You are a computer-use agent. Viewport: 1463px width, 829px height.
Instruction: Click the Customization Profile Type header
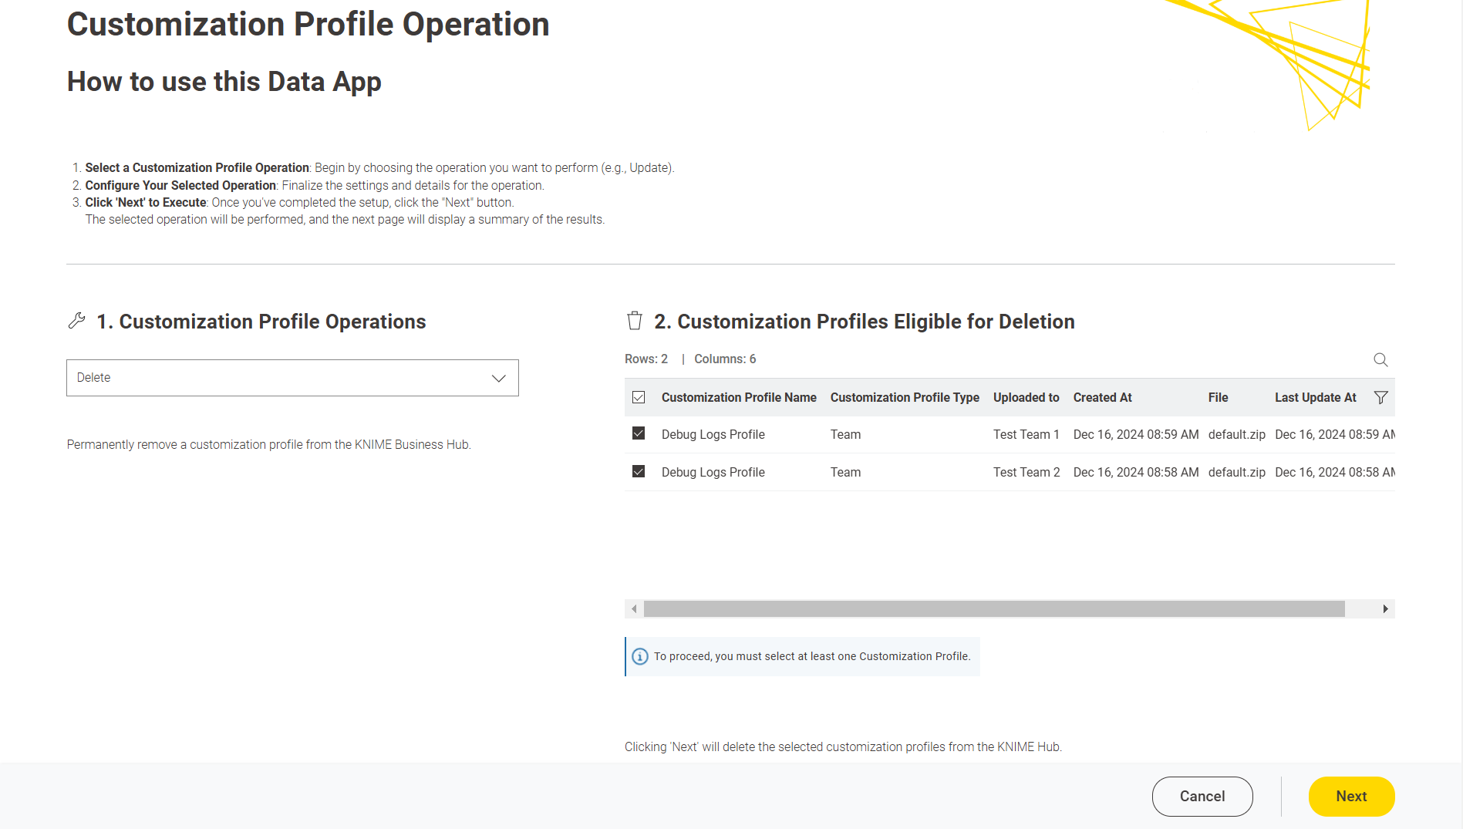pos(904,397)
